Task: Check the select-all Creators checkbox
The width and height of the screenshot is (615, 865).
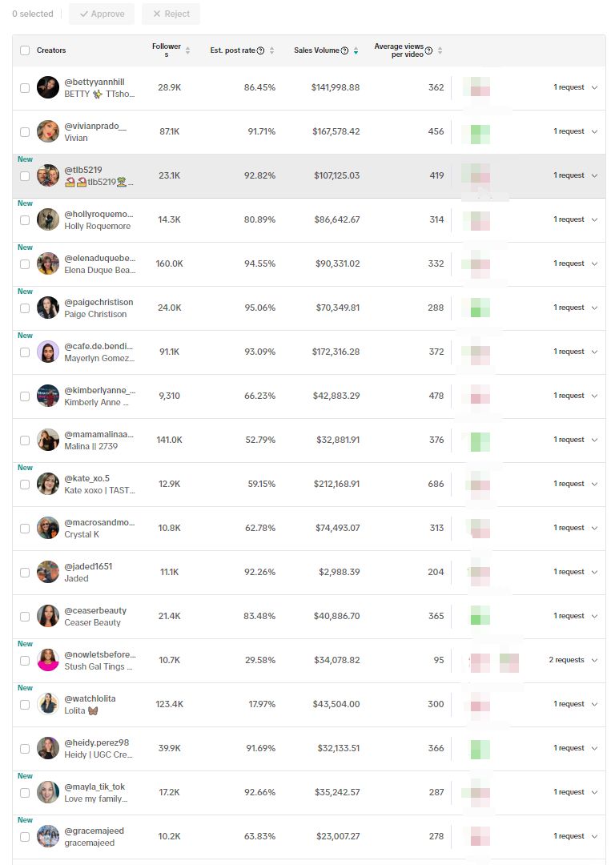Action: click(x=25, y=50)
